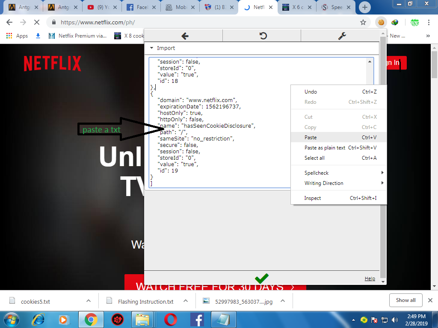
Task: Show more bookmarks with the double chevron
Action: (x=428, y=36)
